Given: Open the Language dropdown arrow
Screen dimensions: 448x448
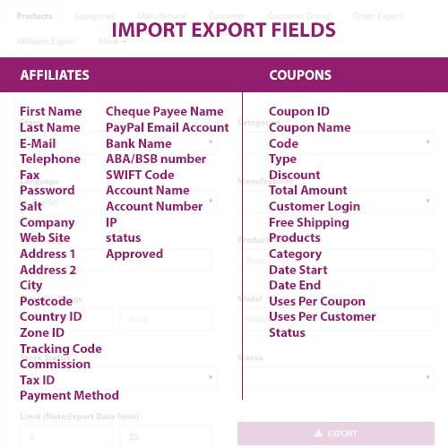Looking at the screenshot, I should (x=211, y=201).
